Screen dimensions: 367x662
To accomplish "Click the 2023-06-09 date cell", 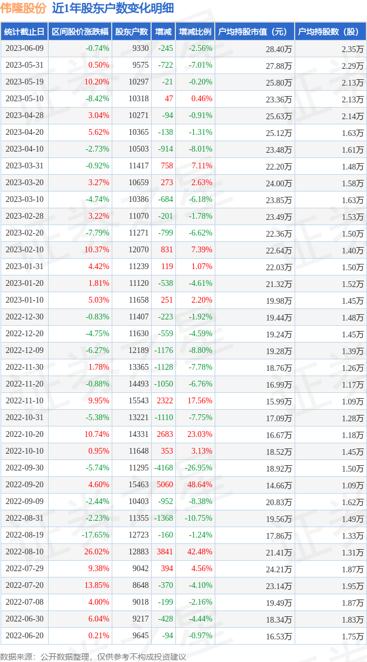I will pyautogui.click(x=24, y=49).
